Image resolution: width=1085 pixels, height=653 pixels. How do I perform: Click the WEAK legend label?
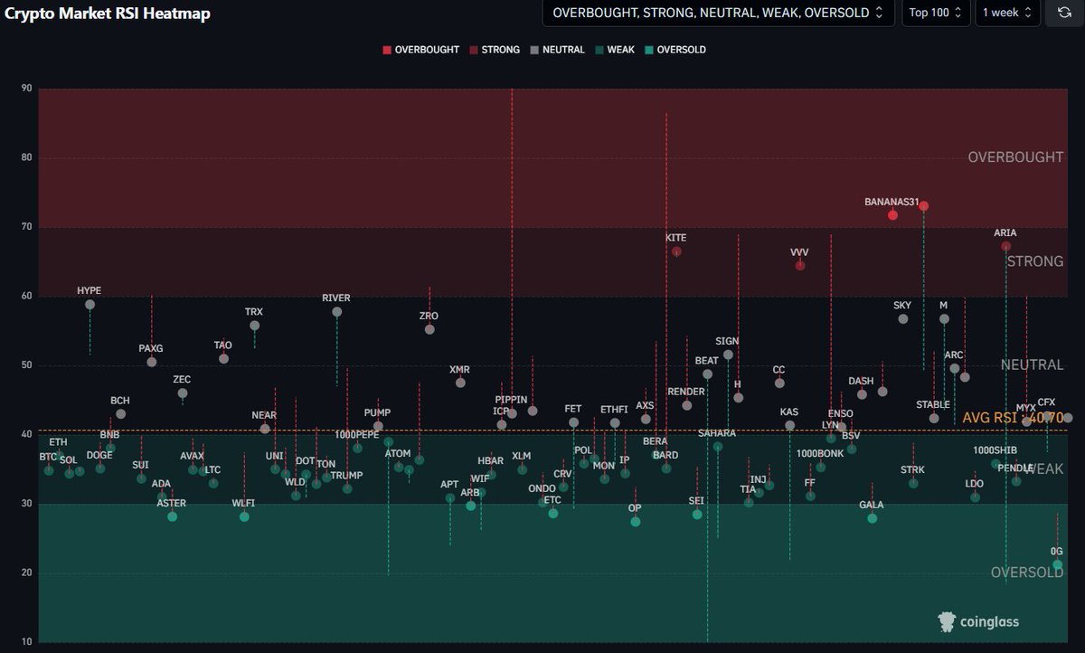(x=620, y=50)
